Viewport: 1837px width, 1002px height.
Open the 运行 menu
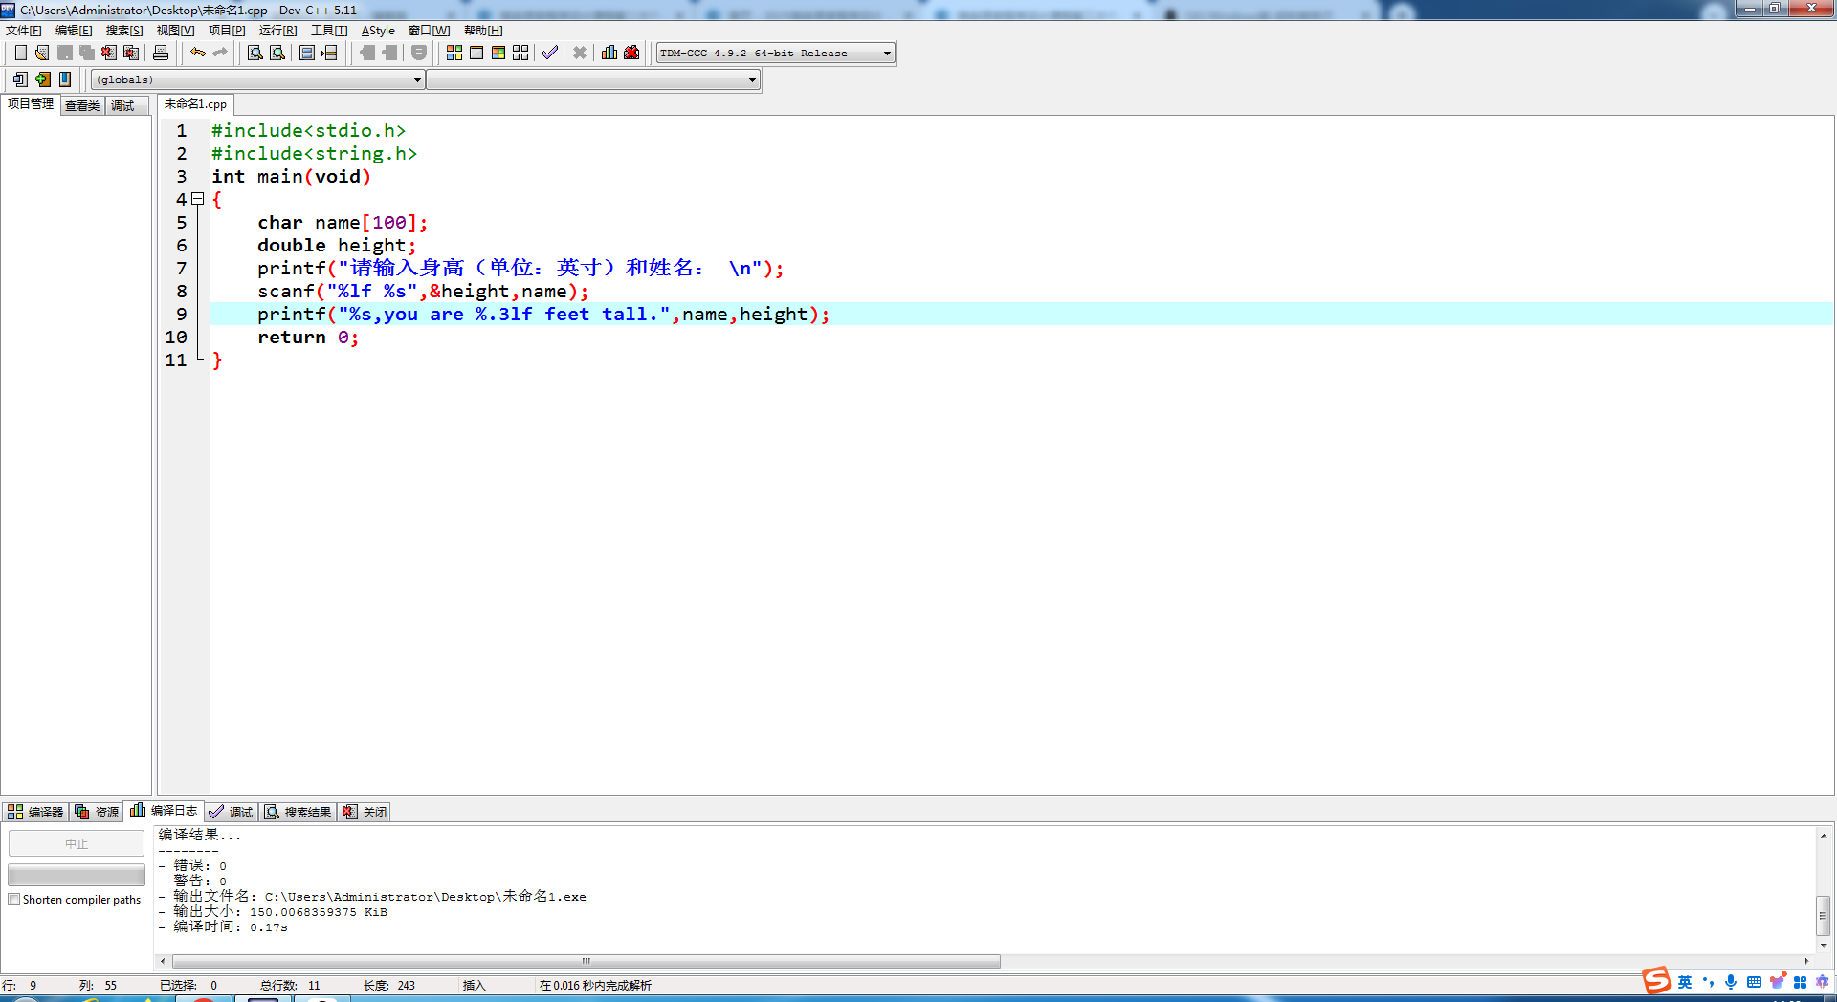tap(277, 31)
